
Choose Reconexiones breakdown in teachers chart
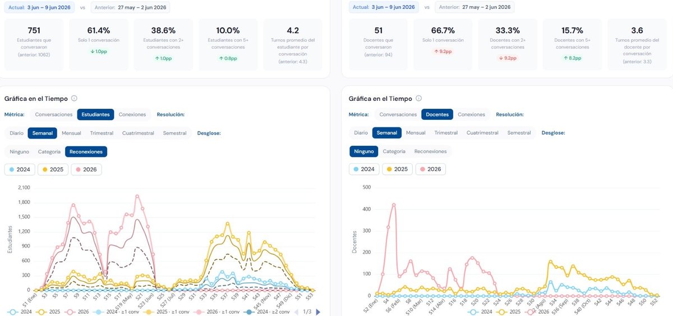point(431,151)
